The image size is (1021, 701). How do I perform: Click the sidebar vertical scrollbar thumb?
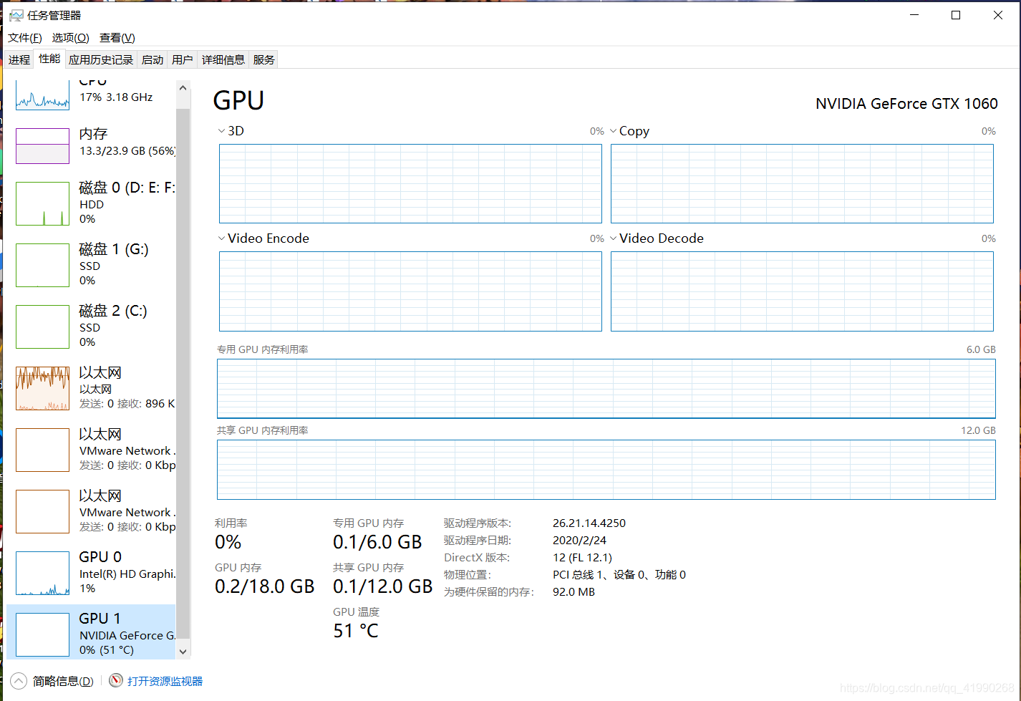[x=183, y=372]
